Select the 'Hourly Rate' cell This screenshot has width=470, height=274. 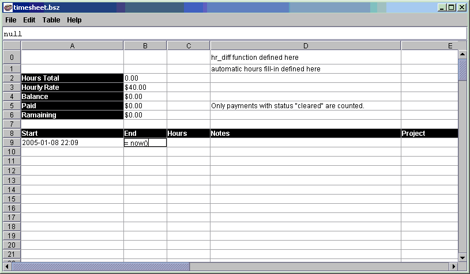pyautogui.click(x=72, y=87)
